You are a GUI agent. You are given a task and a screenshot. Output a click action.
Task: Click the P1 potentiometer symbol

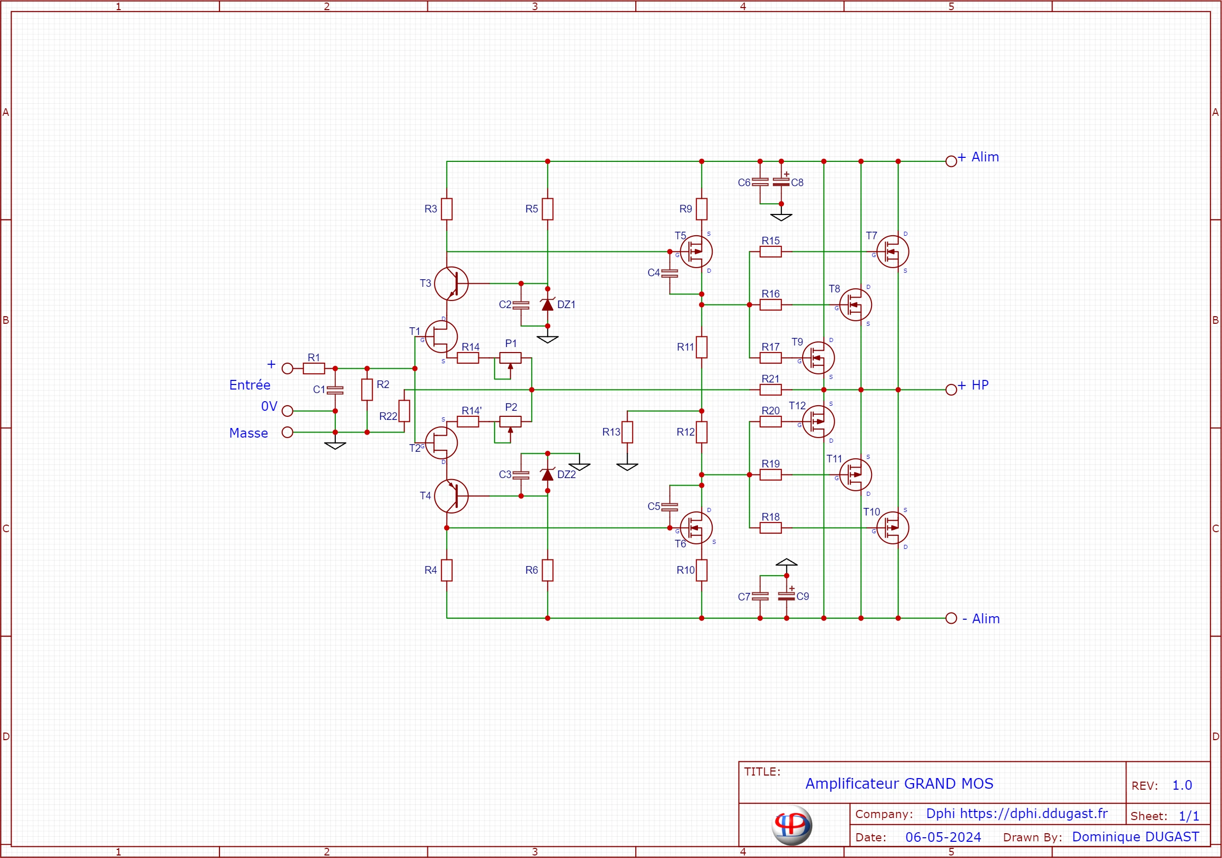click(x=510, y=358)
